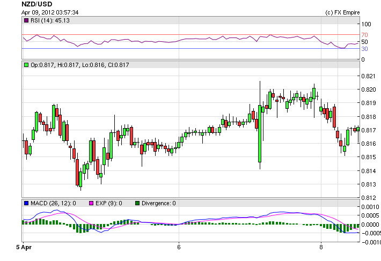Click the tall green candle with the 0.8206 wick

[x=260, y=133]
